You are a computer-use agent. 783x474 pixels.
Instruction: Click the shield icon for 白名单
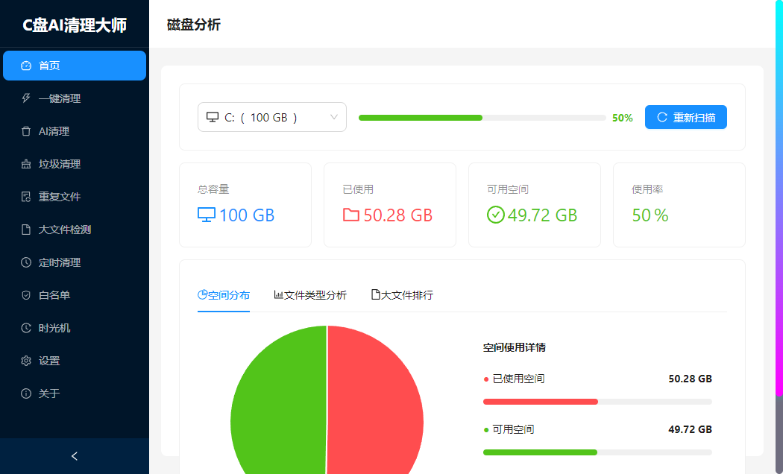[x=26, y=295]
